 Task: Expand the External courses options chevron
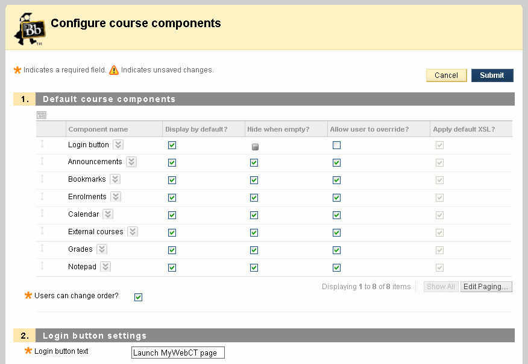pyautogui.click(x=133, y=231)
